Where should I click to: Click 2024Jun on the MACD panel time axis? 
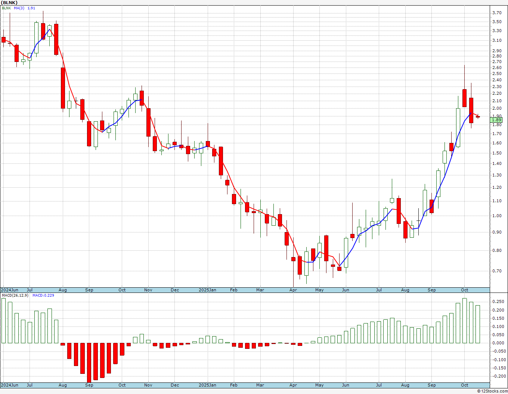(10, 385)
